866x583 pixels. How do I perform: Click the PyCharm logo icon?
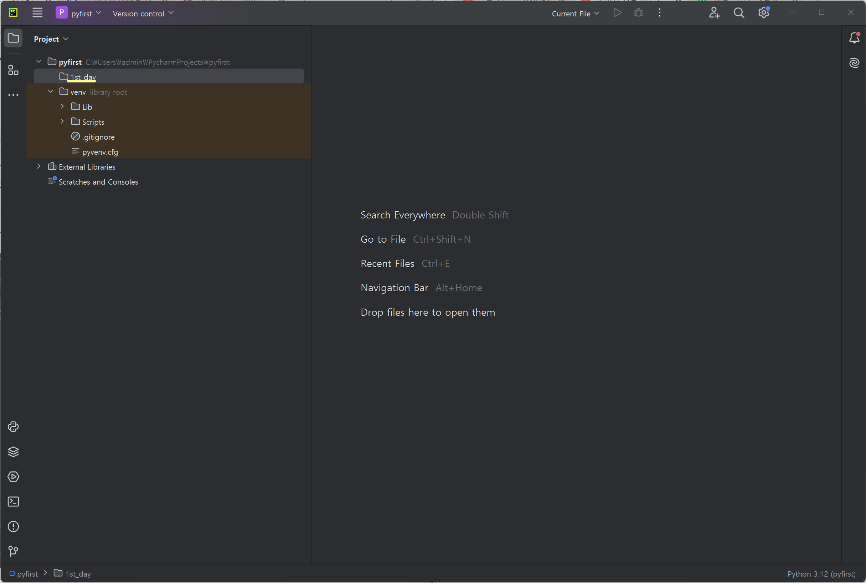point(13,12)
